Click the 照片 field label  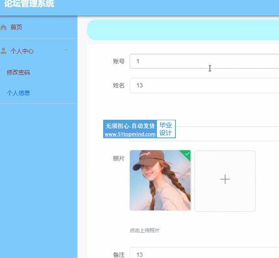coord(119,158)
